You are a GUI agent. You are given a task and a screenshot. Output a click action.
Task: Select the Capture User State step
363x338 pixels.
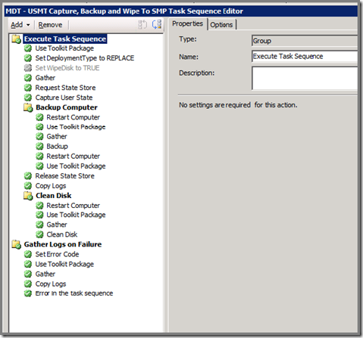tap(64, 98)
